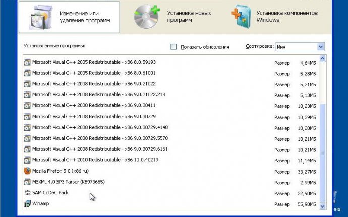Click the icon of Visual C++ 2010 10.0.40219
This screenshot has width=348, height=217.
click(x=27, y=160)
